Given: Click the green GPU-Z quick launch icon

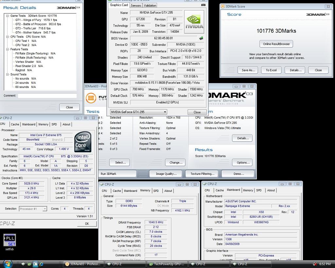Looking at the screenshot, I should click(29, 264).
